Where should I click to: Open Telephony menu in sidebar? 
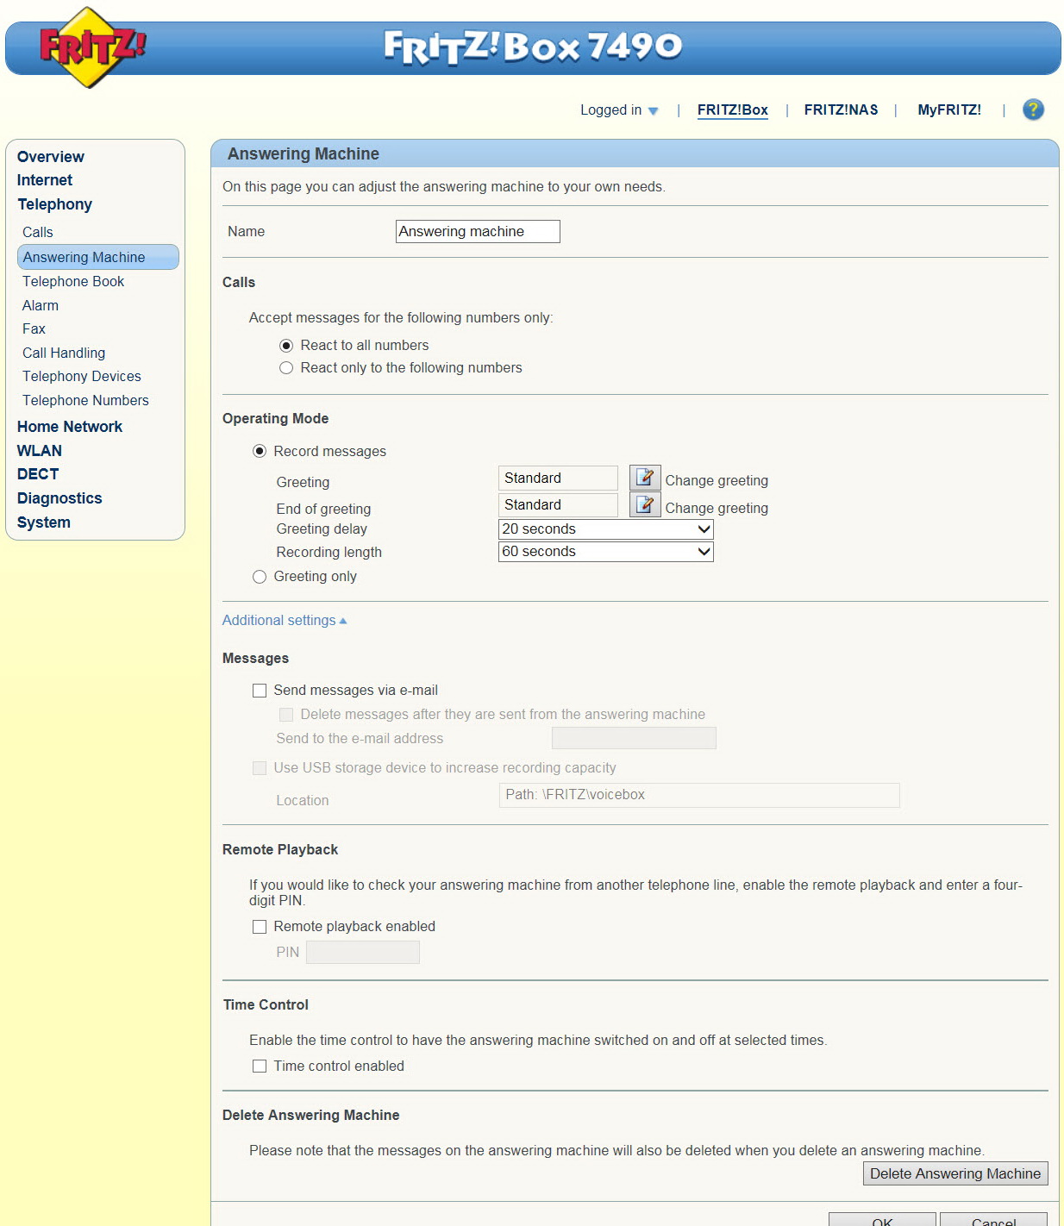[x=54, y=204]
